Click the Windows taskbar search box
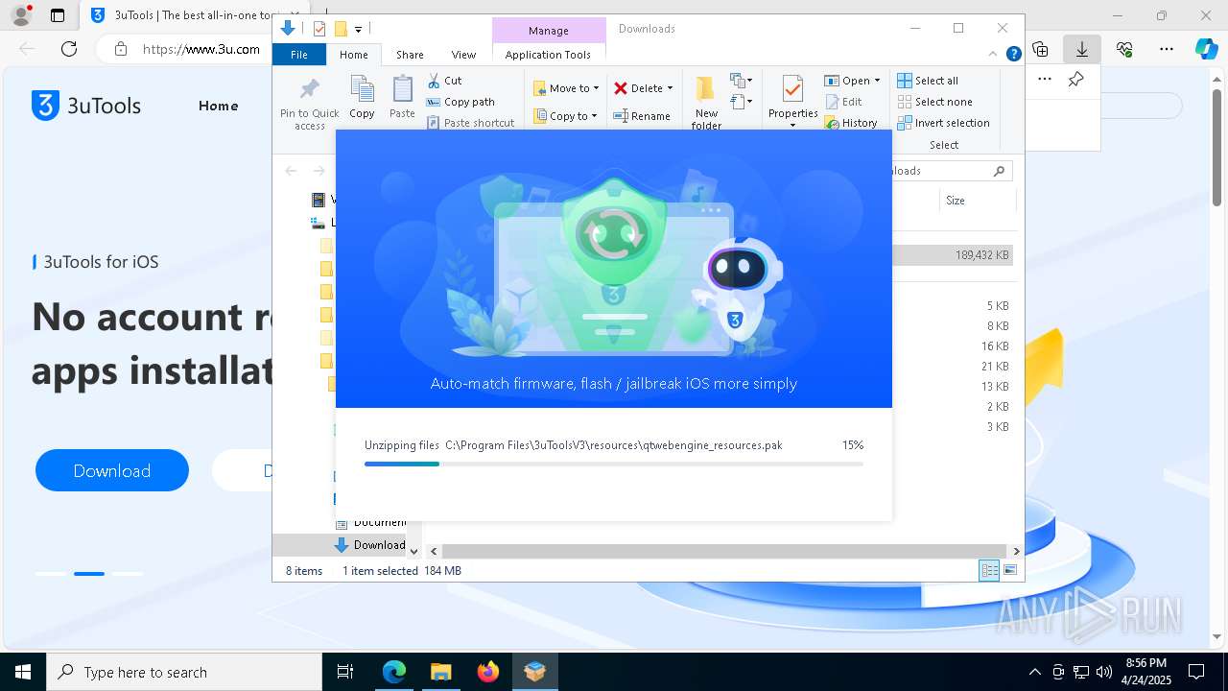Screen dimensions: 1228x691 click(x=184, y=672)
